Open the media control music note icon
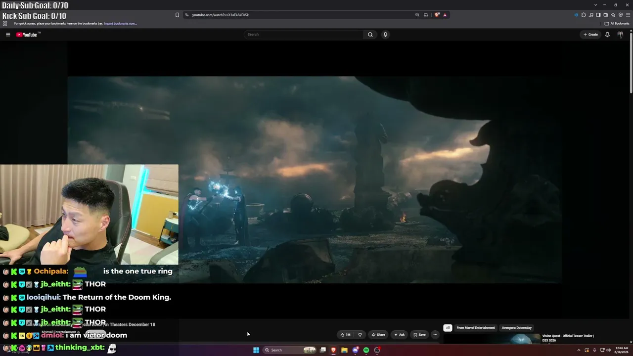This screenshot has height=356, width=633. click(591, 15)
